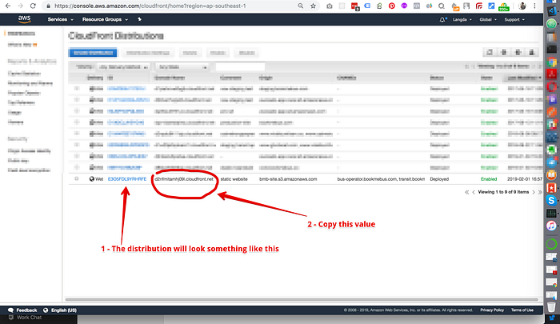This screenshot has width=560, height=324.
Task: Open Visual Studio Code from the dock
Action: pos(552,10)
